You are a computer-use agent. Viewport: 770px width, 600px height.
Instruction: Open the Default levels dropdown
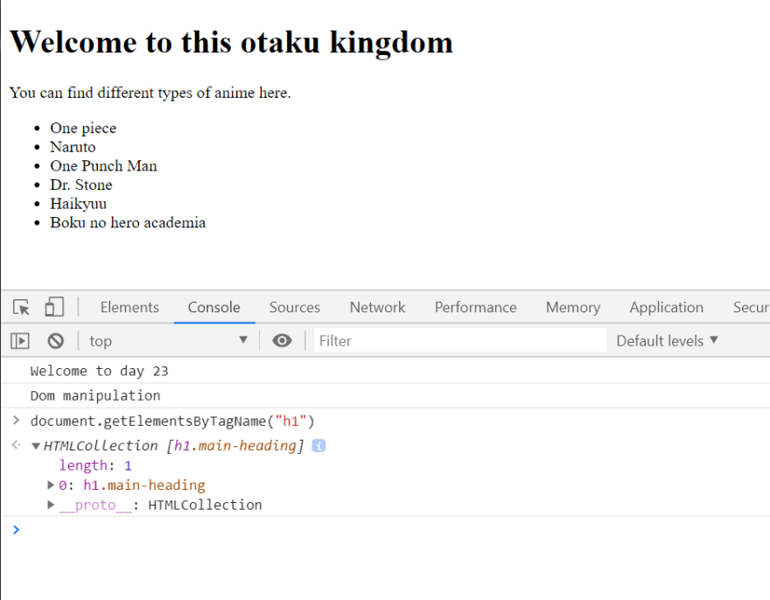click(667, 341)
